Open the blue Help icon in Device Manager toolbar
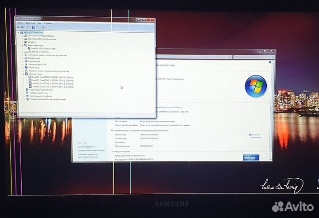319x218 pixels. pyautogui.click(x=33, y=27)
